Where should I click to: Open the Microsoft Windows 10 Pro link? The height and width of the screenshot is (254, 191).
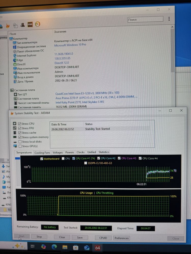[x=70, y=45]
